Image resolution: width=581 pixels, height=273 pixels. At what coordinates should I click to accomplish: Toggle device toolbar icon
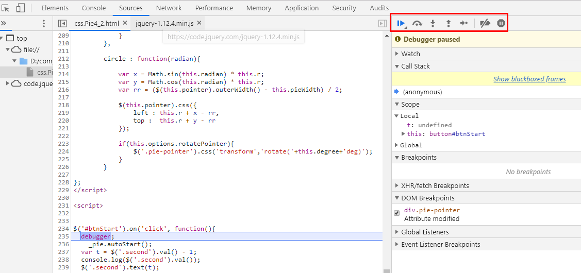[21, 8]
